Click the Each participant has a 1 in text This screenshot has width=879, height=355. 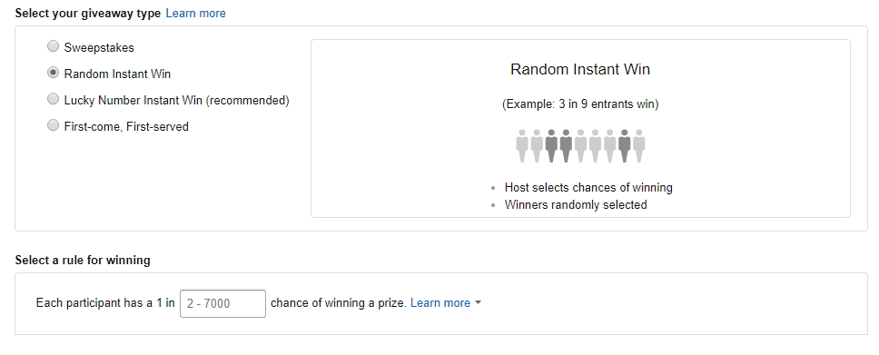point(105,303)
